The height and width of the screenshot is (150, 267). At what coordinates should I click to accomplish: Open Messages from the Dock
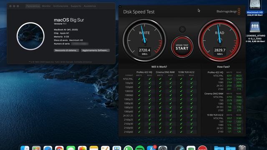point(71,148)
